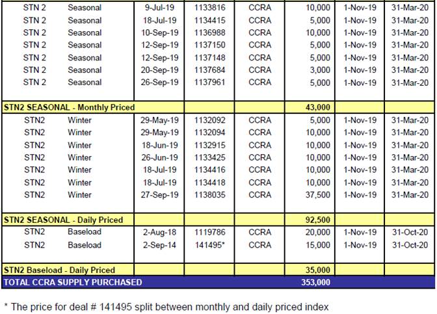
Task: Click the TOTAL CCRA SUPPLY PURCHASED row
Action: [x=218, y=282]
